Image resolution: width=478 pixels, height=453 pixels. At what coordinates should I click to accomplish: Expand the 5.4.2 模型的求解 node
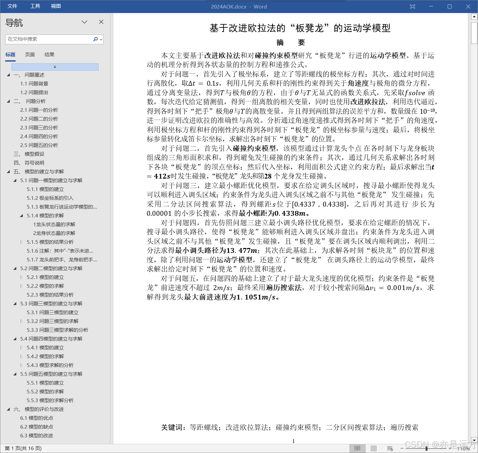point(21,357)
